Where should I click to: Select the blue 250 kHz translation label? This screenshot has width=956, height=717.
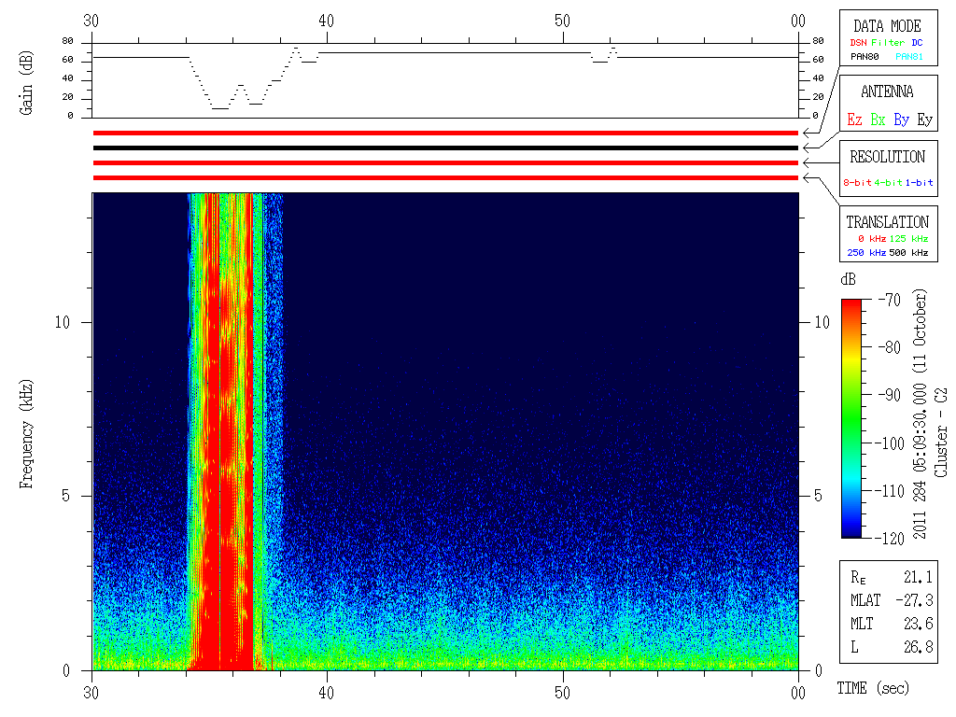coord(866,252)
